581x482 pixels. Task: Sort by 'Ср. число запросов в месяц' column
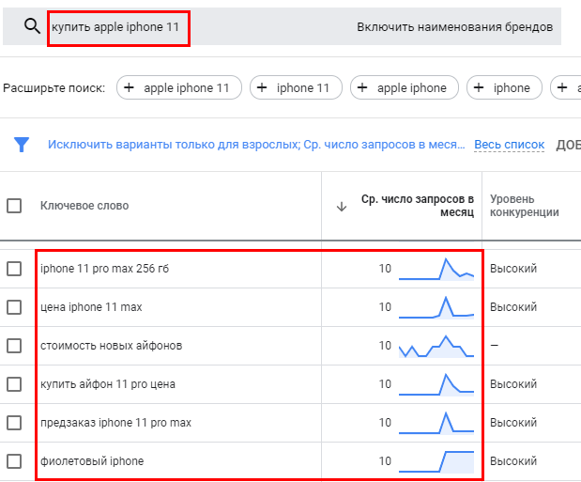[418, 206]
